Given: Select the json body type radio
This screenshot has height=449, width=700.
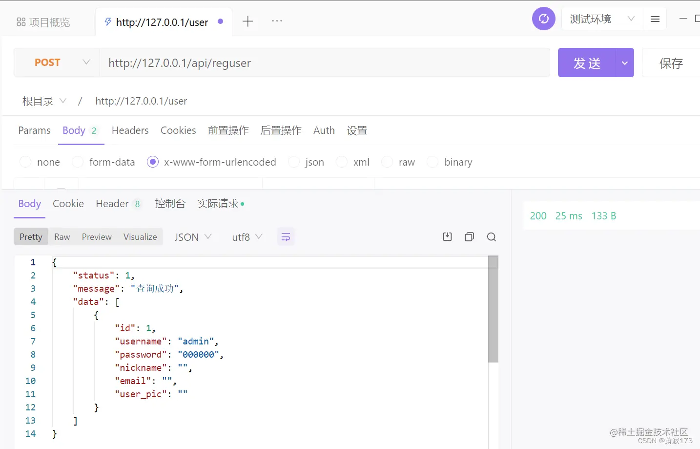Looking at the screenshot, I should [x=294, y=162].
